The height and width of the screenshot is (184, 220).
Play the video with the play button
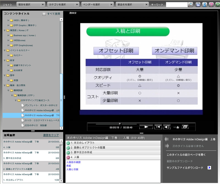click(146, 127)
